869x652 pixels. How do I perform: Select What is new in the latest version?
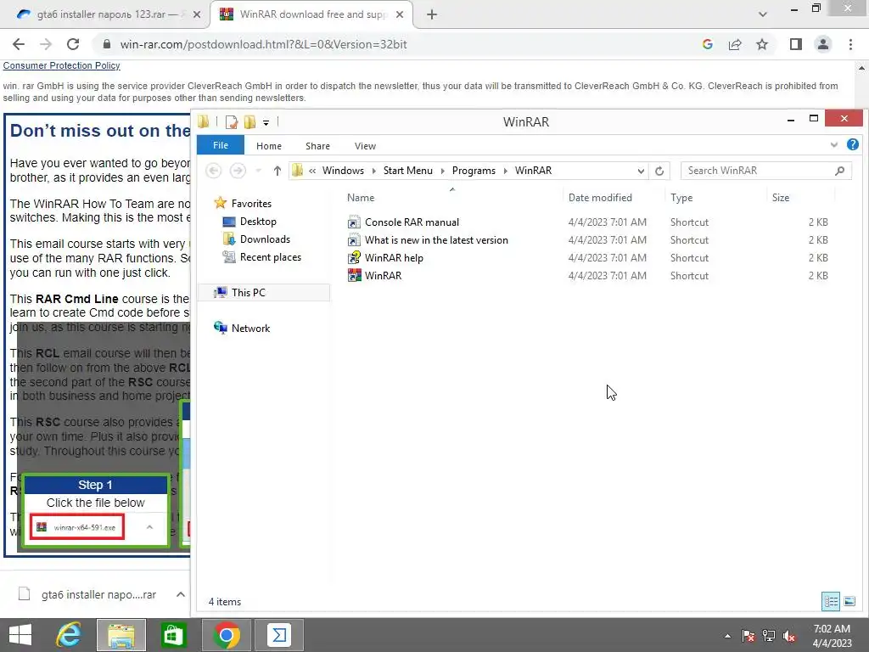click(x=435, y=240)
